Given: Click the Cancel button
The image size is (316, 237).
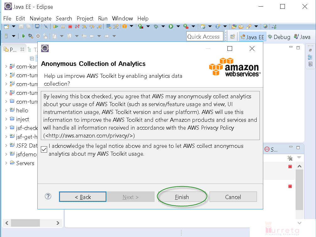Looking at the screenshot, I should click(233, 197).
